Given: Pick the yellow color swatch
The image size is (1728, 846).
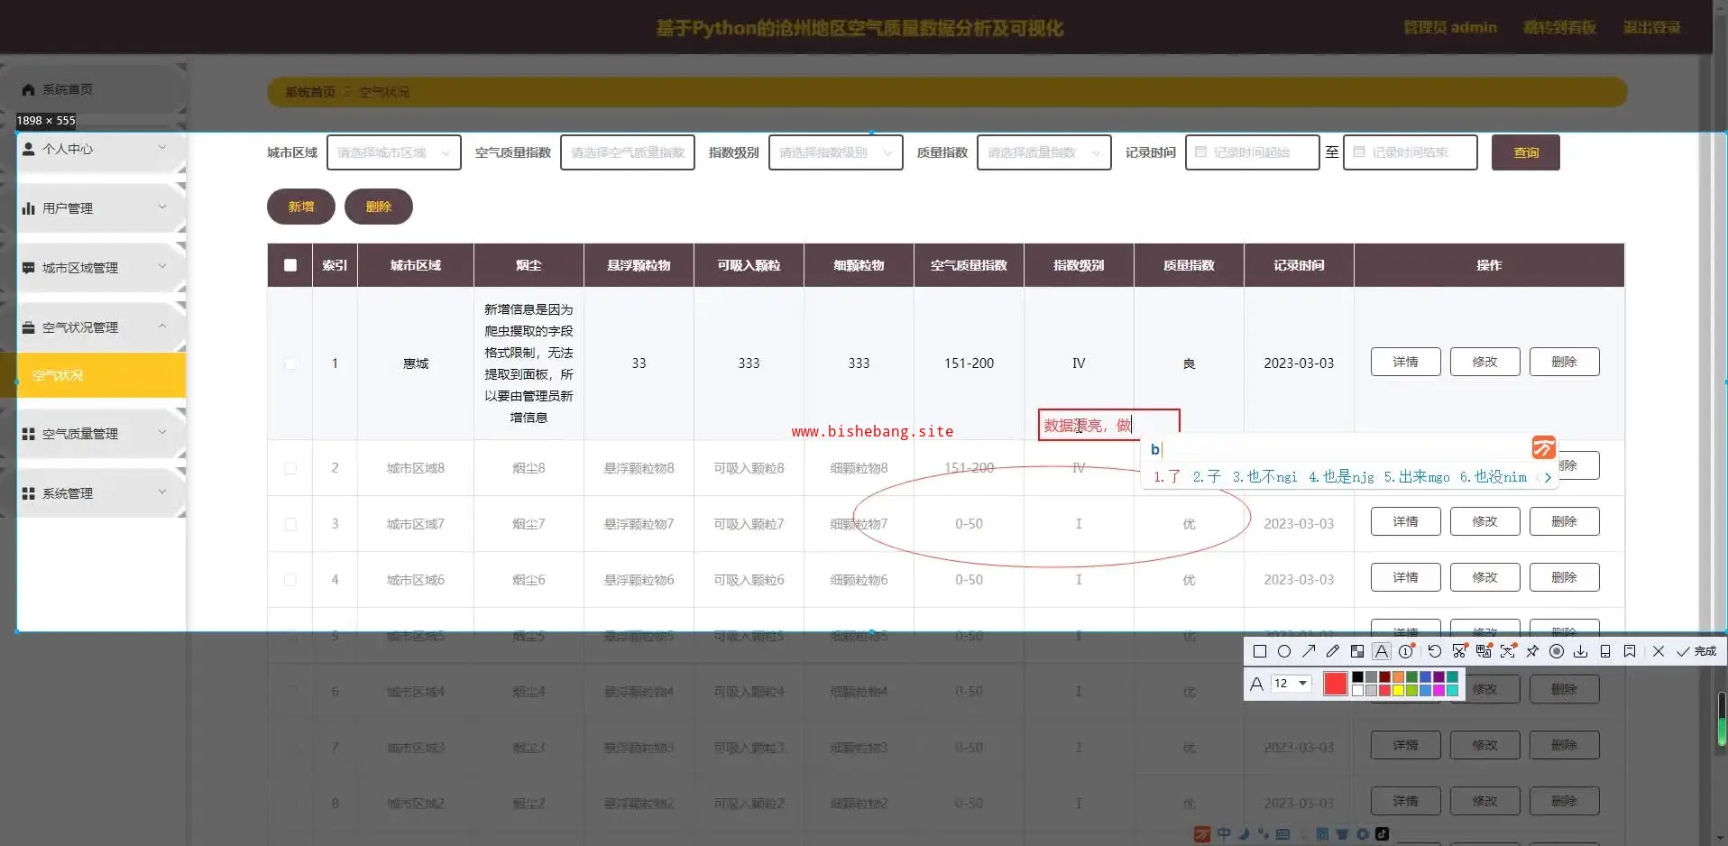Looking at the screenshot, I should click(x=1398, y=690).
